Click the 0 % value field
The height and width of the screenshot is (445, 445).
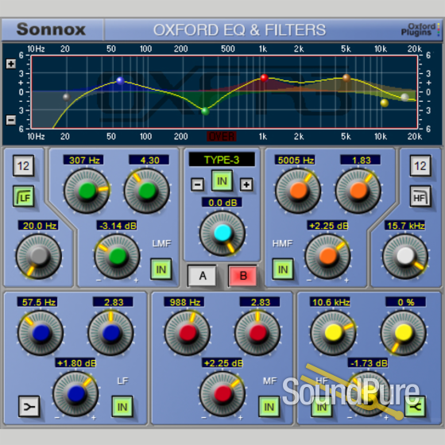coord(405,302)
